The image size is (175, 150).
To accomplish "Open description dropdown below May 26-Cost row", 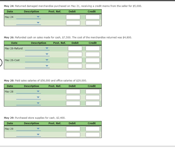I will (37, 66).
